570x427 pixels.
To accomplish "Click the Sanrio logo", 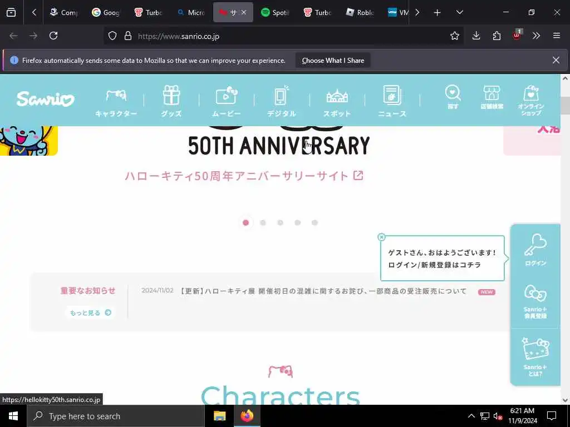I will point(46,99).
